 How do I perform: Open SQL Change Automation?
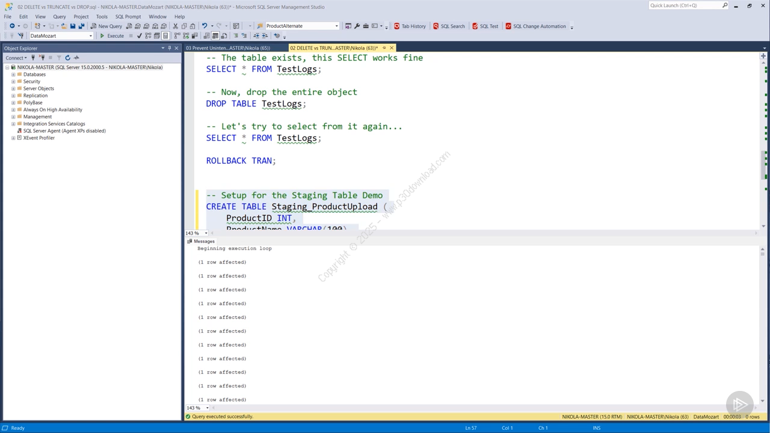point(535,26)
